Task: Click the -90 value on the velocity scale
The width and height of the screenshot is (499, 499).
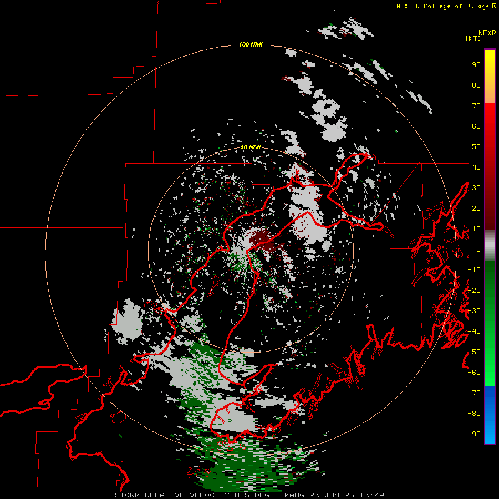Action: coord(474,434)
